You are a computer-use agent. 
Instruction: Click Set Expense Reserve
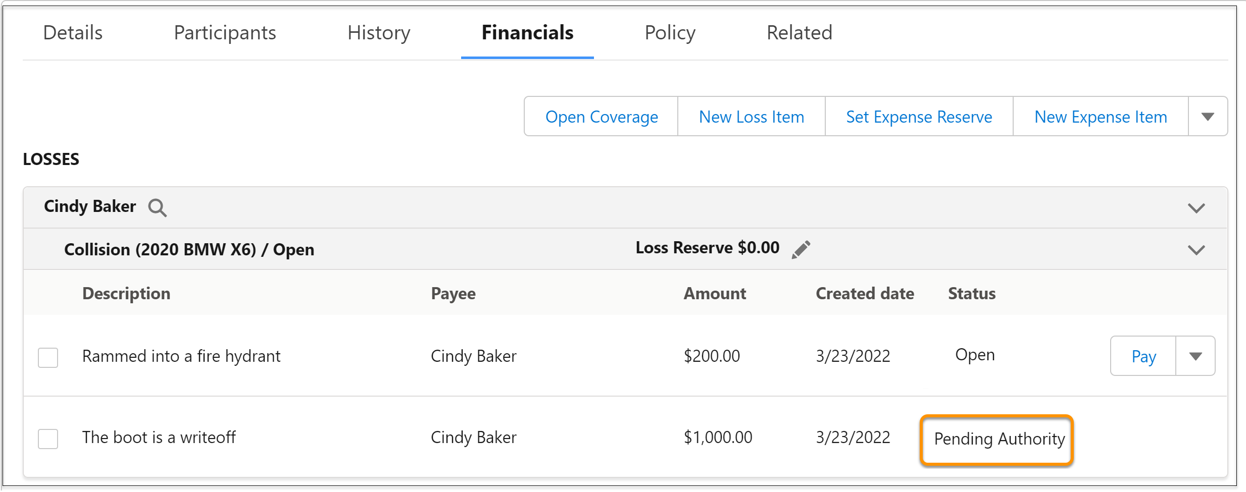tap(919, 117)
